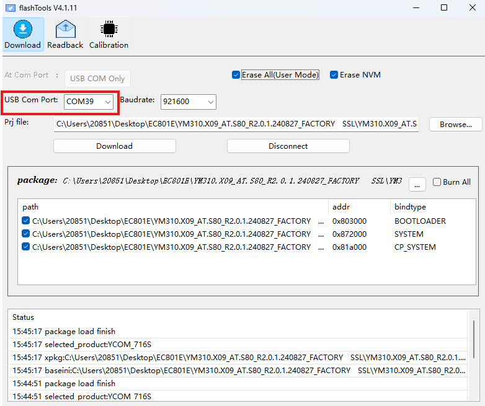Uncheck the BOOTLOADER file row checkbox
This screenshot has width=485, height=406.
pos(26,221)
